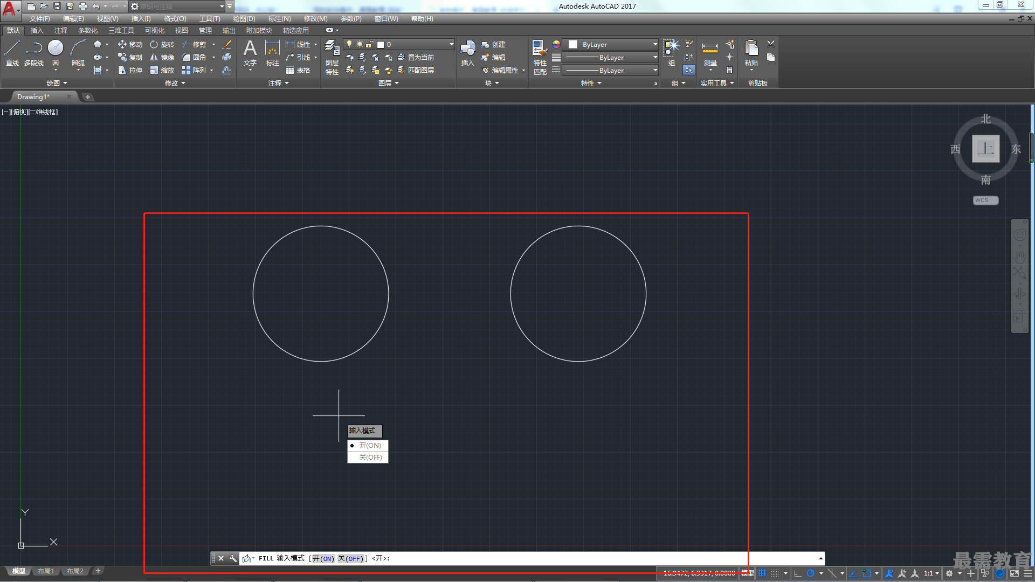Select the 开(ON) option in fill mode popup
The width and height of the screenshot is (1035, 582).
(x=368, y=446)
